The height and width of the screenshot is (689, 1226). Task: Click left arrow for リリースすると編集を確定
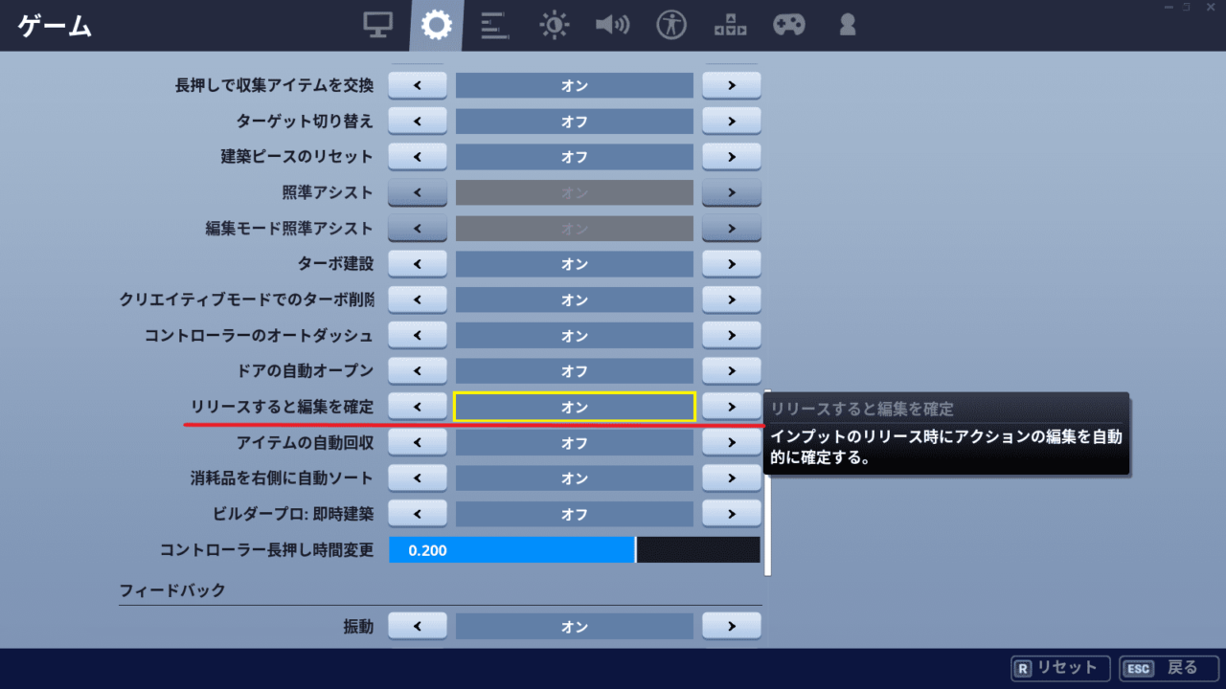click(x=418, y=407)
